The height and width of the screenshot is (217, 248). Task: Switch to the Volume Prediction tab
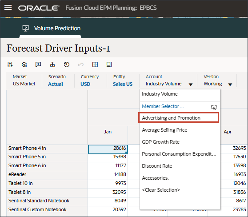57,28
